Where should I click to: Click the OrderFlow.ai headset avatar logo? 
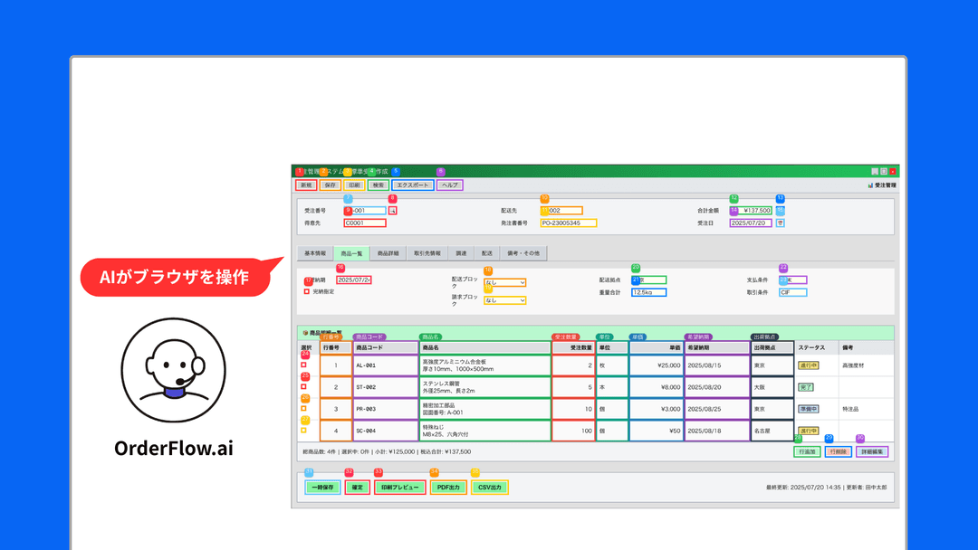(173, 370)
